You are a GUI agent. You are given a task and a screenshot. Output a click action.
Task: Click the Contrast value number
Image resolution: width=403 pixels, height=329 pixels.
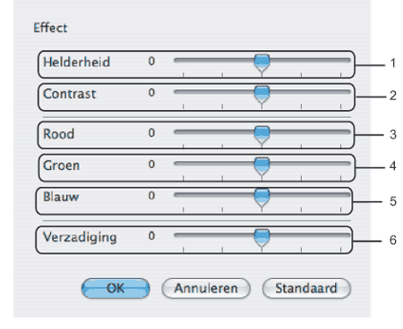click(151, 93)
